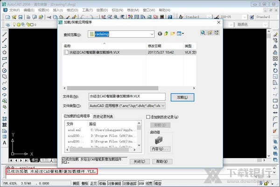Click the Pan realtime icon
The height and width of the screenshot is (187, 280).
point(104,17)
